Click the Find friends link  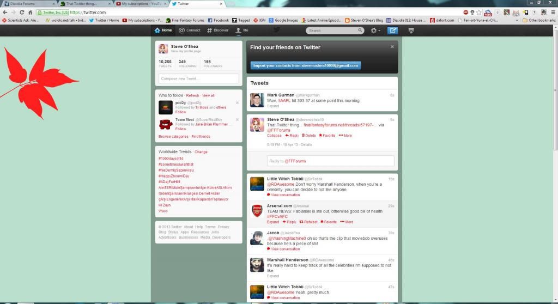pos(201,137)
